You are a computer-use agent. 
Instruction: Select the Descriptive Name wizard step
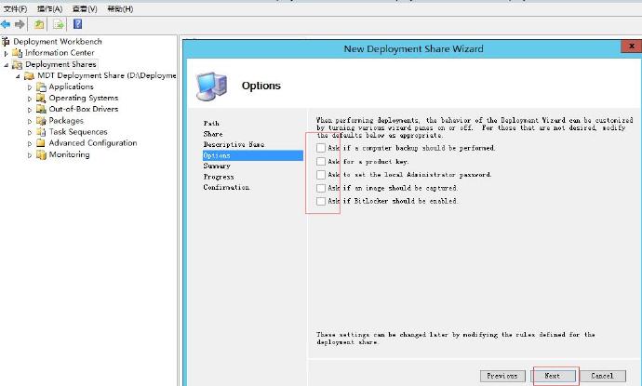[234, 144]
